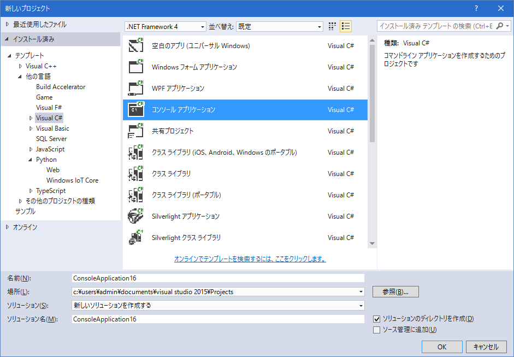Select the console application template icon
The height and width of the screenshot is (357, 514).
(x=135, y=110)
